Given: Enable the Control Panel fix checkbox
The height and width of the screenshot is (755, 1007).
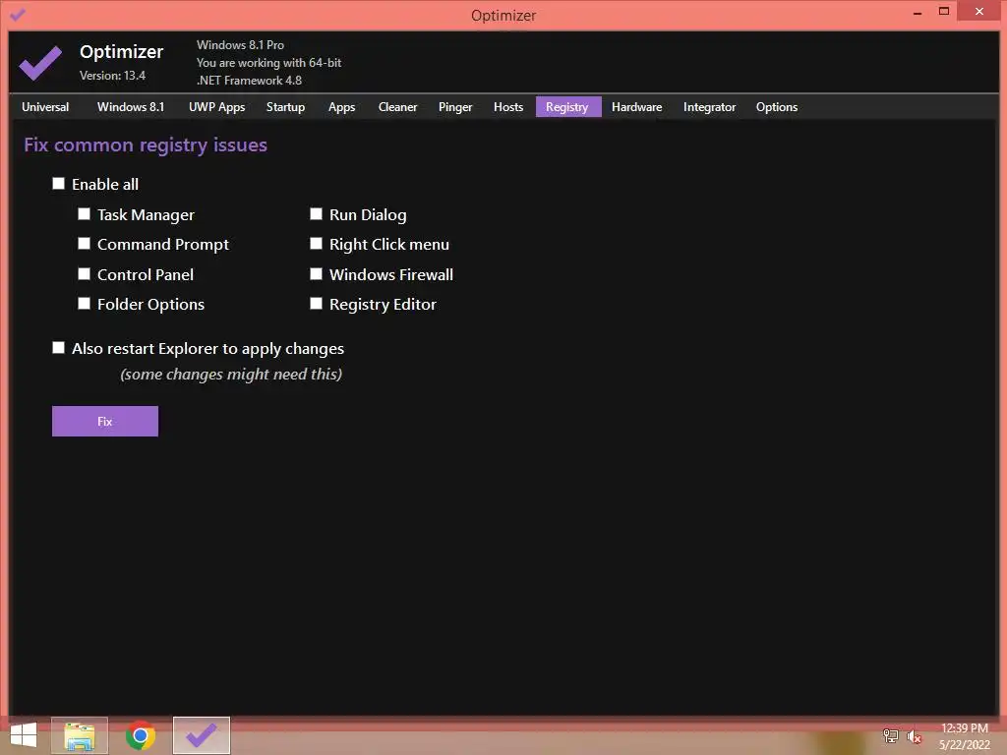Looking at the screenshot, I should click(x=85, y=274).
